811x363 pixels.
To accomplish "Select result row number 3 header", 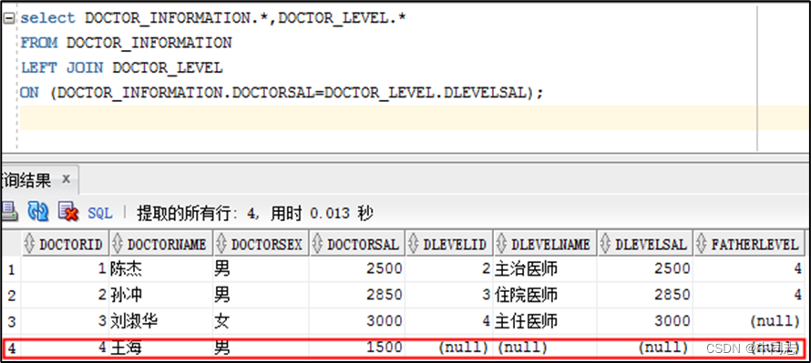I will point(11,322).
